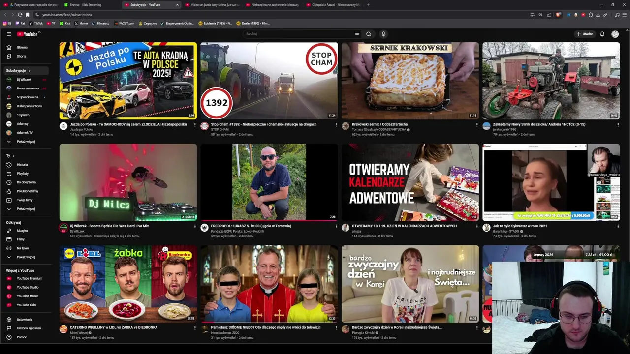Open Shorts in the sidebar
The image size is (630, 354).
point(26,56)
